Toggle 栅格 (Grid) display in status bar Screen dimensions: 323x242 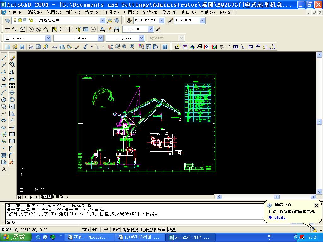pos(96,230)
